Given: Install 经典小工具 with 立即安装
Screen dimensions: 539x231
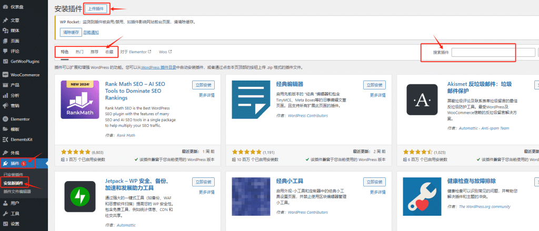Looking at the screenshot, I should 374,182.
